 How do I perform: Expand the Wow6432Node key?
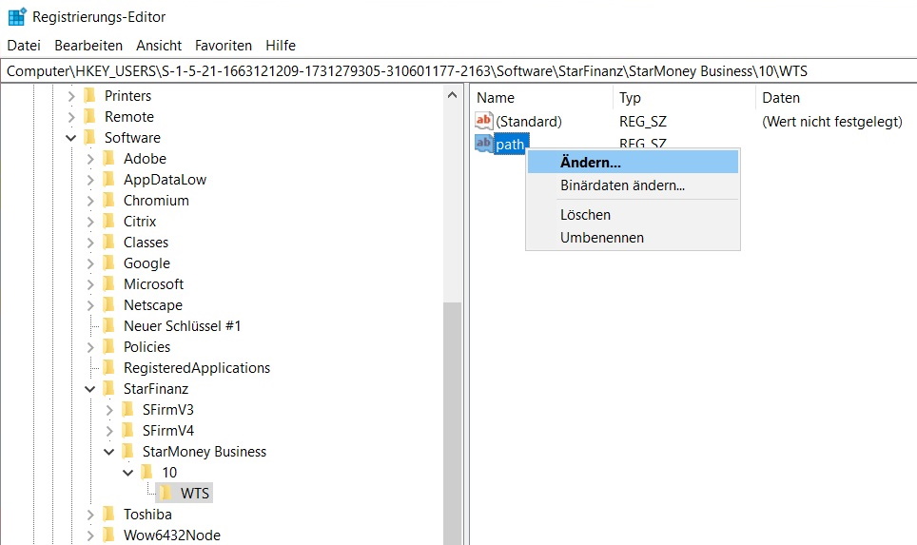pos(90,535)
